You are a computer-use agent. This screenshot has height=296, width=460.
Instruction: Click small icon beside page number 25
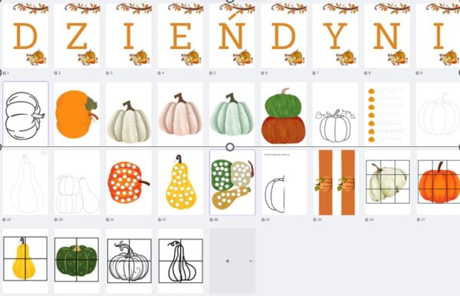[315, 219]
